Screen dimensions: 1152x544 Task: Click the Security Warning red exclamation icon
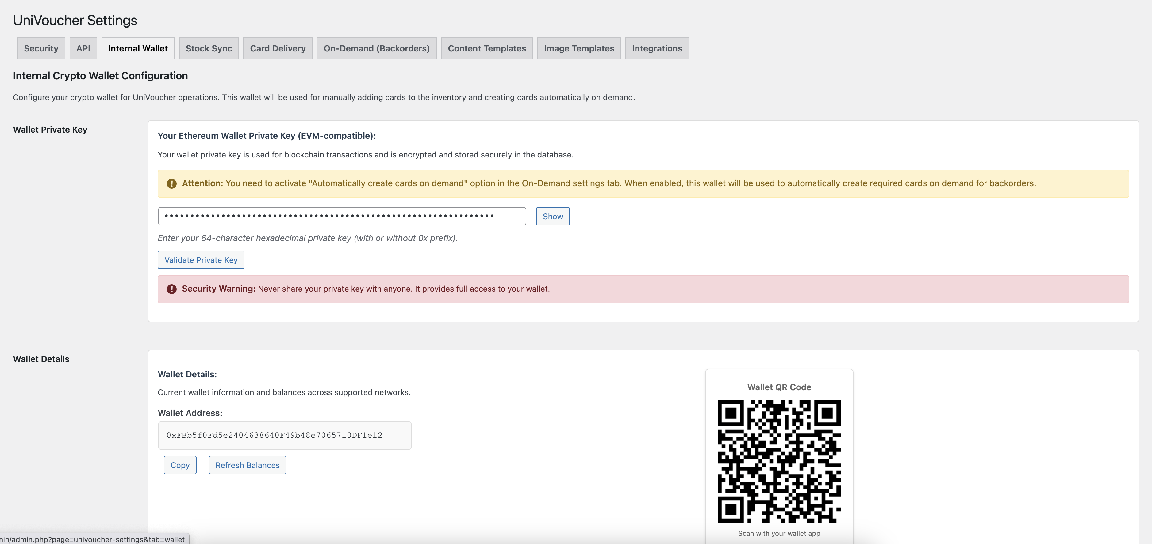click(171, 289)
